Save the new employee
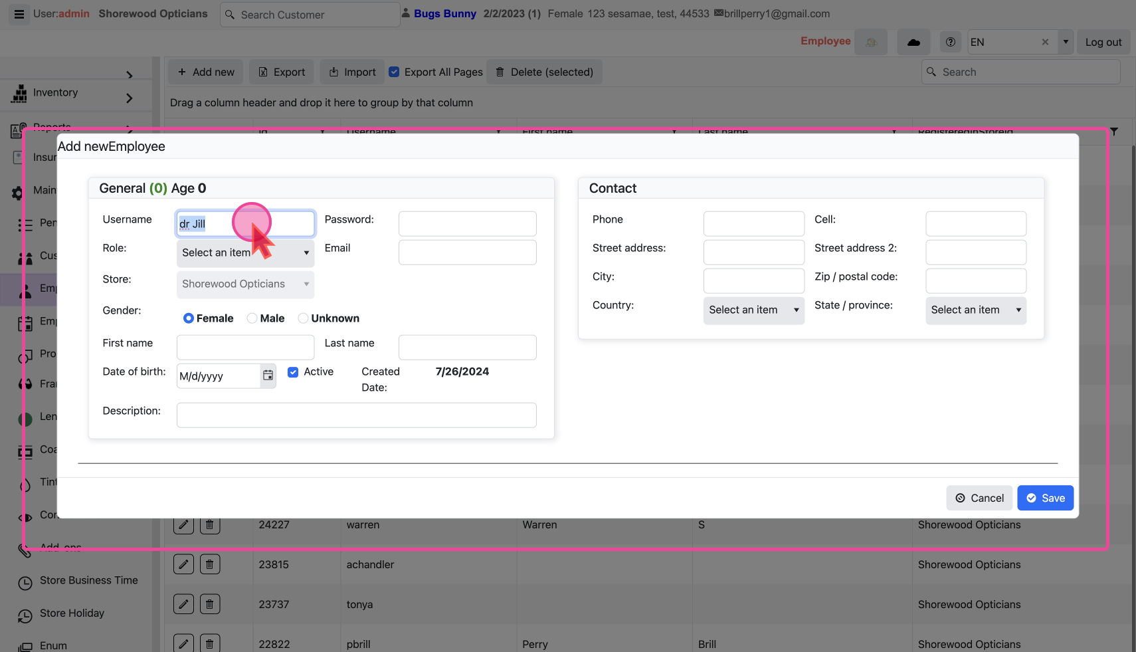Screen dimensions: 1136x652 tap(1045, 498)
